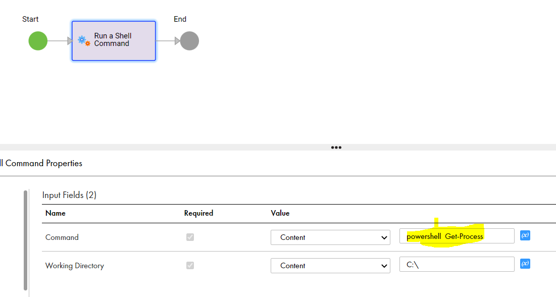
Task: Select the green Start node circle
Action: pos(38,41)
